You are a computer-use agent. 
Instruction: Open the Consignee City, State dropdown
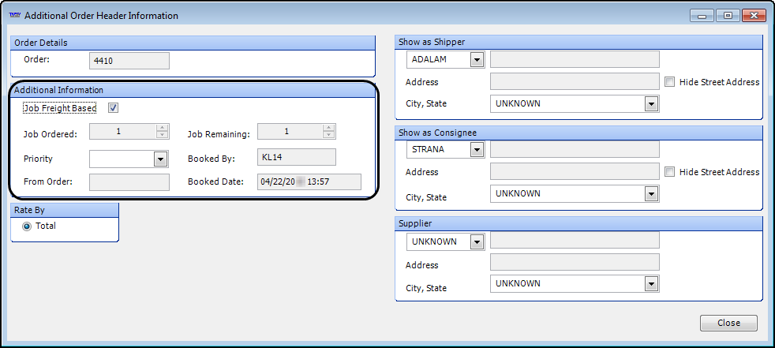[651, 194]
